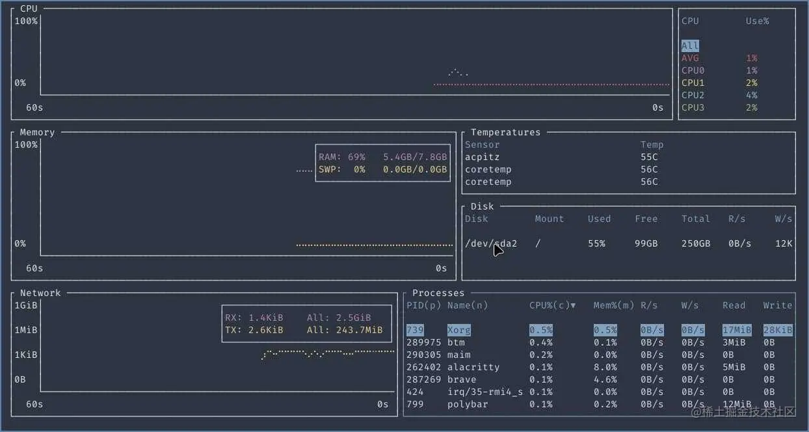This screenshot has height=432, width=809.
Task: Click the Total column header in Disk
Action: (x=696, y=219)
